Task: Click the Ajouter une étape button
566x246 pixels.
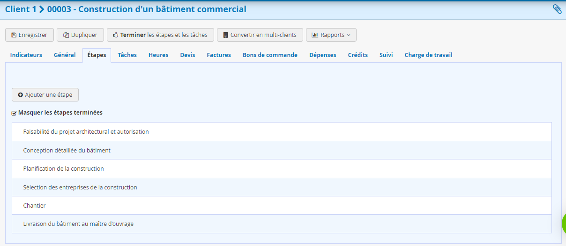Action: click(45, 95)
